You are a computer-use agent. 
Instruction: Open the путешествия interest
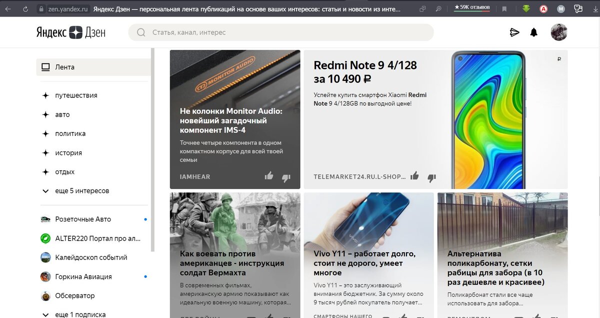[x=76, y=95]
